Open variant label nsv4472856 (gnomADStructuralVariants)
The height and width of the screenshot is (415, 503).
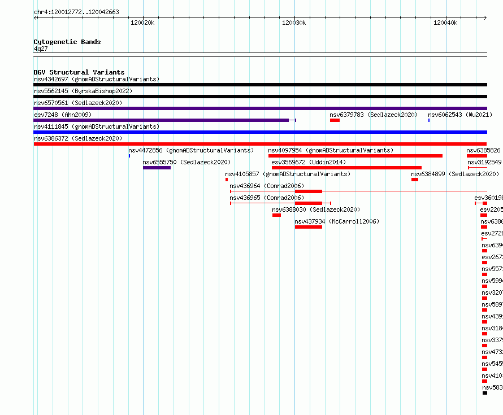click(x=191, y=150)
